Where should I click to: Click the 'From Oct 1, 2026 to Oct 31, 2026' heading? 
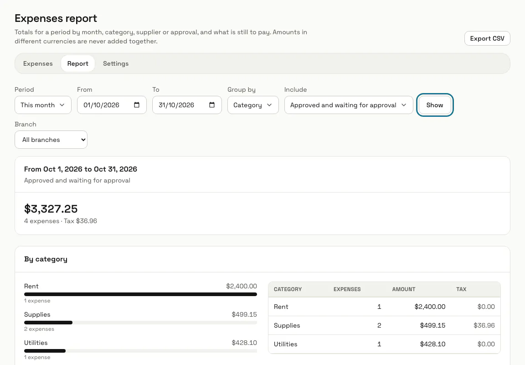coord(80,169)
